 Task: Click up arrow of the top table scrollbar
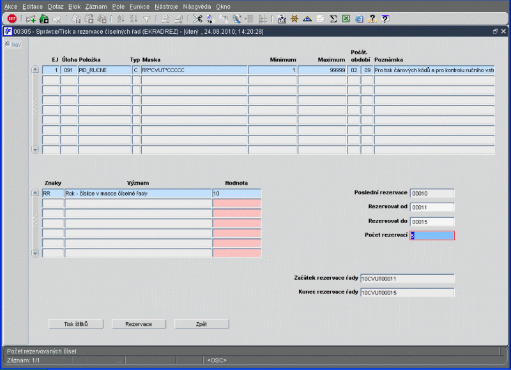pos(35,70)
